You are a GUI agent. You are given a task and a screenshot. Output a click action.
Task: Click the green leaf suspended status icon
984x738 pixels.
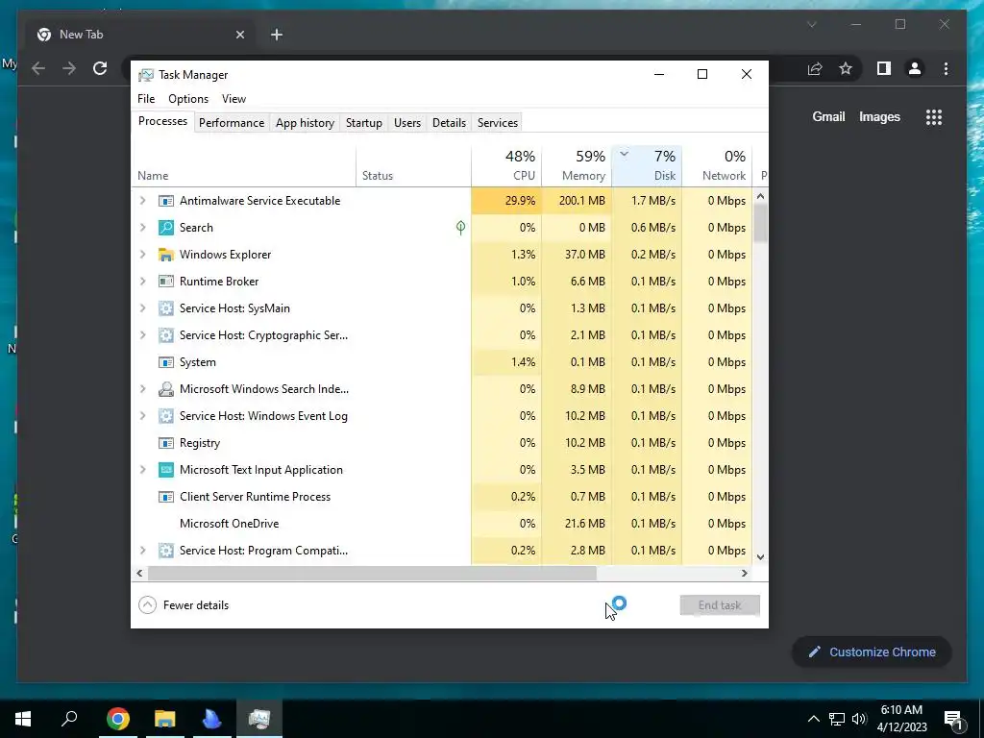click(460, 228)
